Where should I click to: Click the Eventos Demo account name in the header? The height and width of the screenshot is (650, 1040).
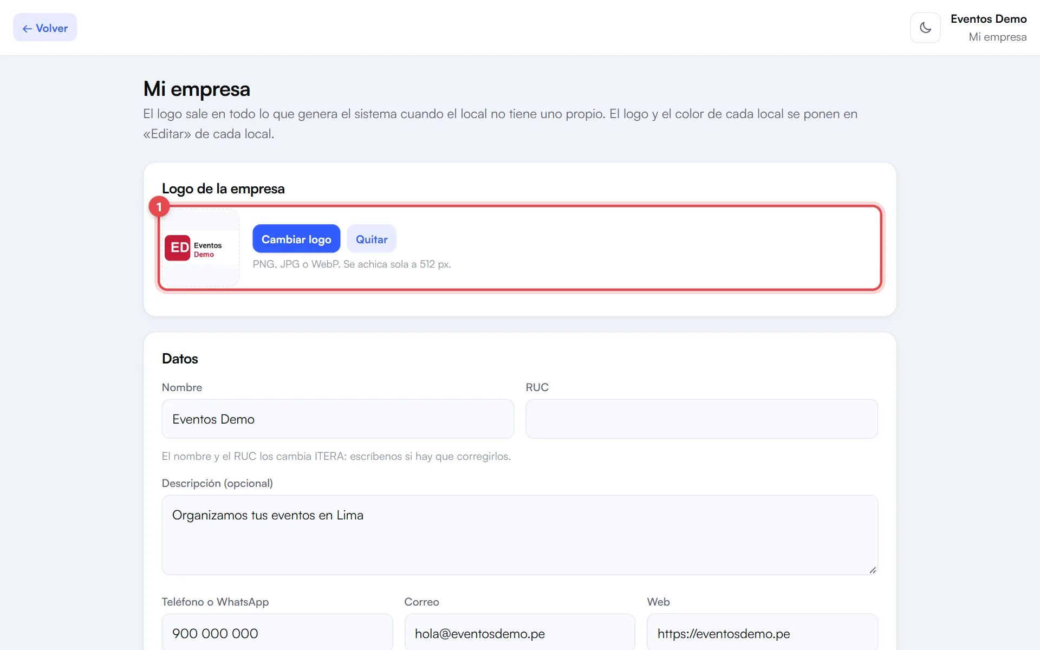[989, 19]
